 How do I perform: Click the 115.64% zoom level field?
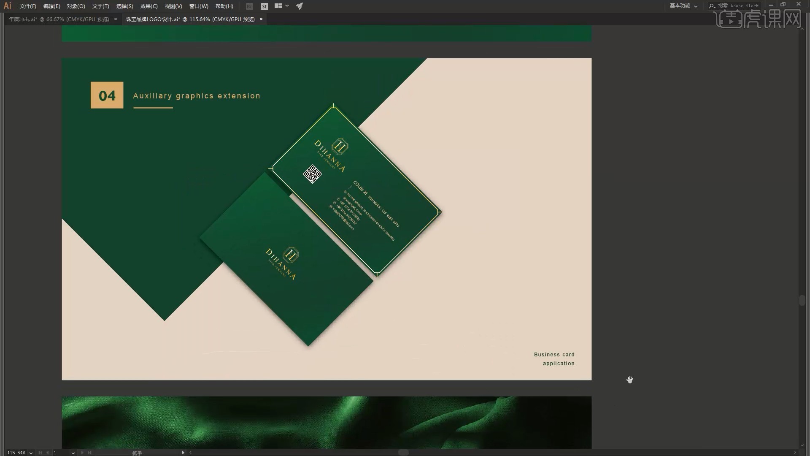coord(16,453)
